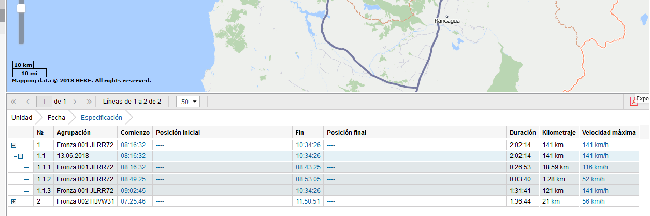
Task: Go to the next results page
Action: point(75,102)
